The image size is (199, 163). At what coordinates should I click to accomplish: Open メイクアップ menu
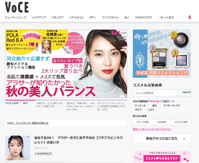(x=39, y=17)
